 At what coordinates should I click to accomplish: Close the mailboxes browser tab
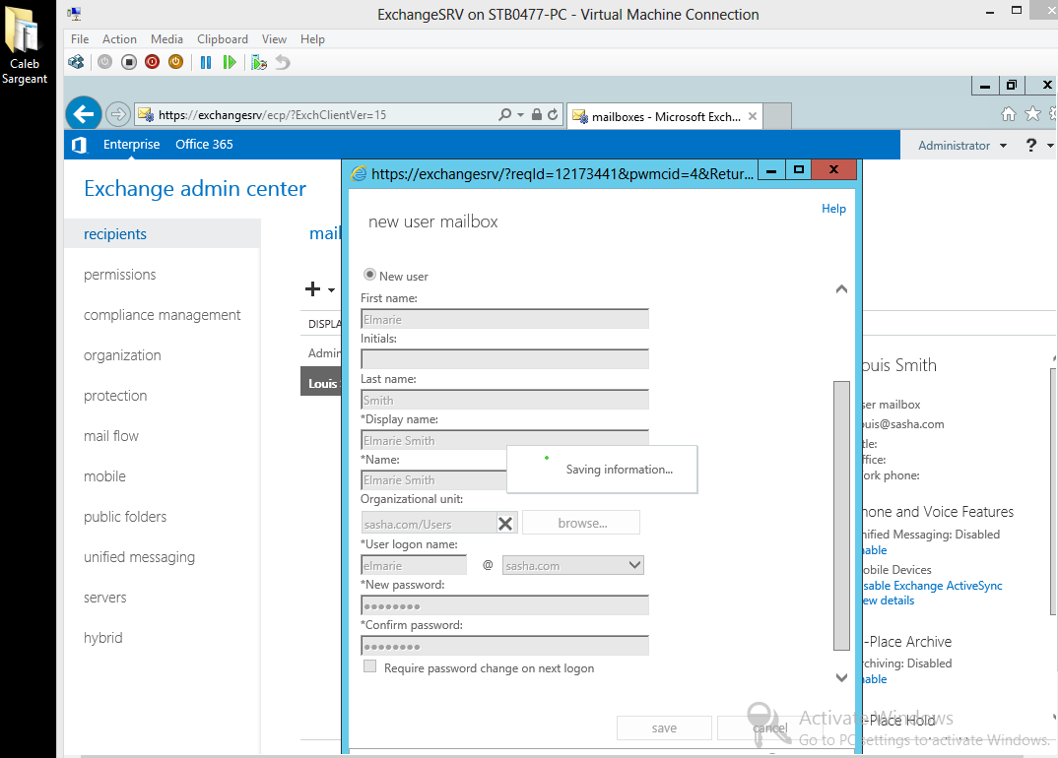[753, 116]
